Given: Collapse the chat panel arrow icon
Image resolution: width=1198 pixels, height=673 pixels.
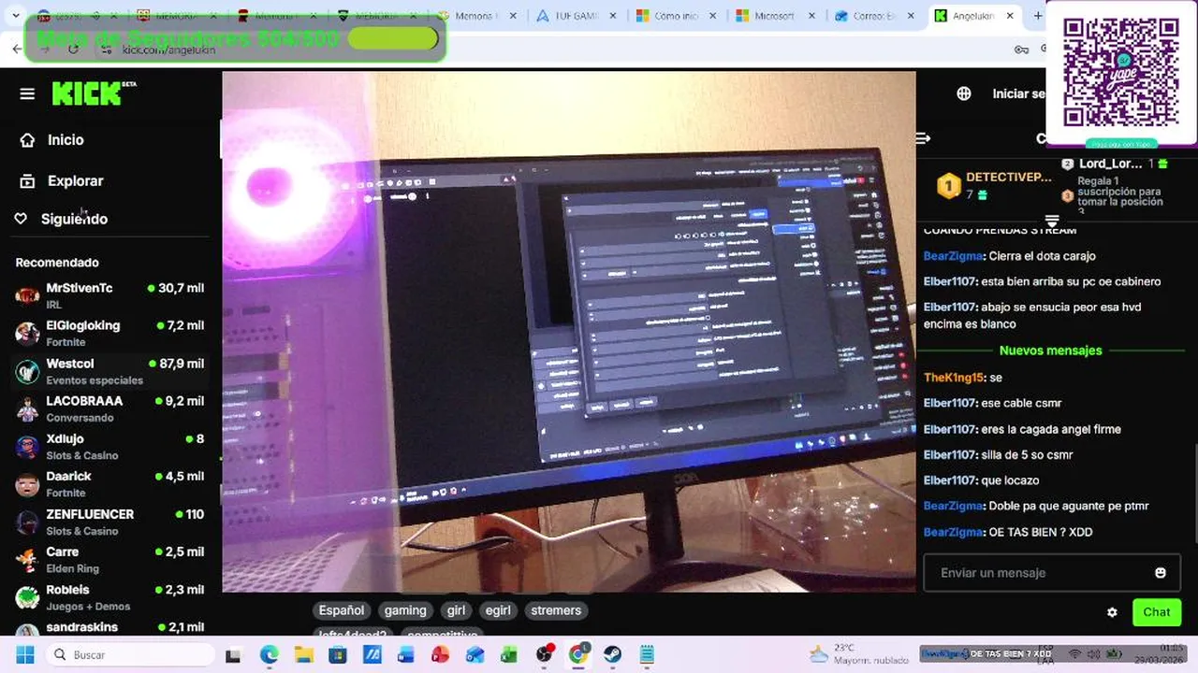Looking at the screenshot, I should [923, 138].
